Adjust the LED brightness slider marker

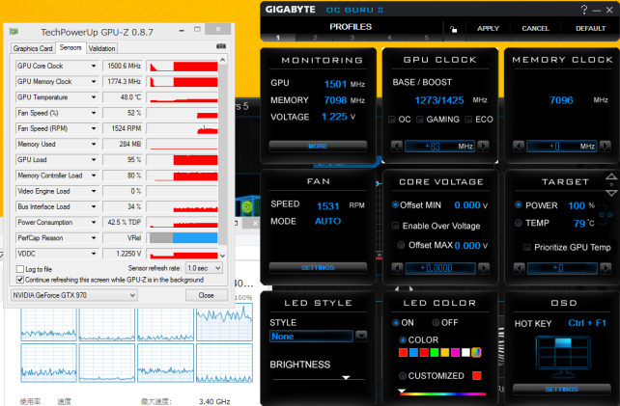pos(346,378)
